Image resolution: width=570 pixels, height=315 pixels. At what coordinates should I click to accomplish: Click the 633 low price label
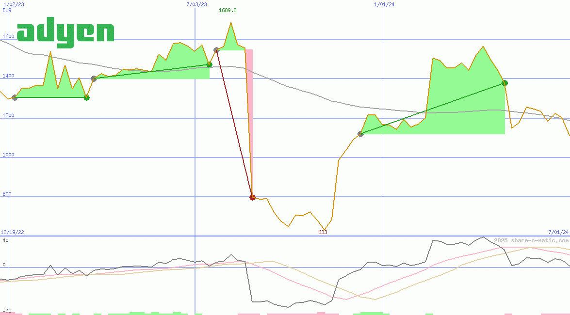click(x=322, y=232)
